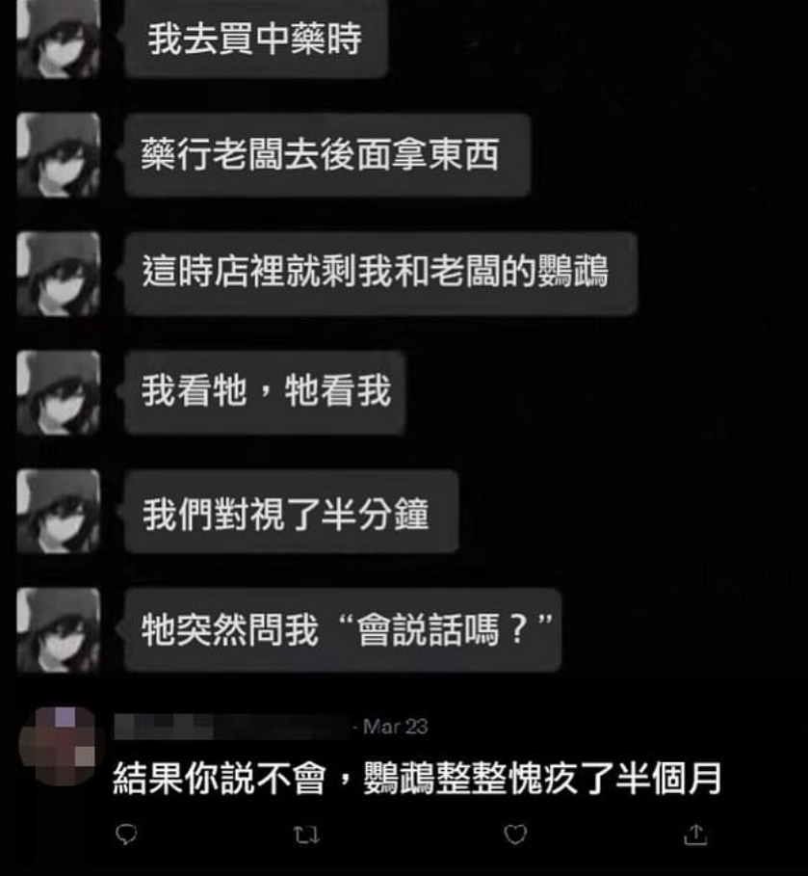808x876 pixels.
Task: Like the tweet with the heart icon
Action: click(x=515, y=835)
